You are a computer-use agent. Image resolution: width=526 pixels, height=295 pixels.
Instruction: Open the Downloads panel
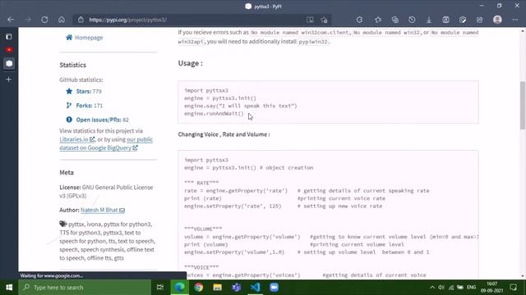click(429, 20)
